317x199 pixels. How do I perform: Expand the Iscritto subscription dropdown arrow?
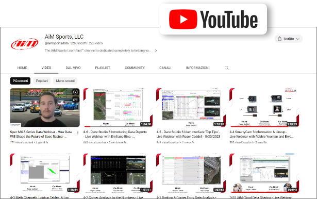click(297, 39)
